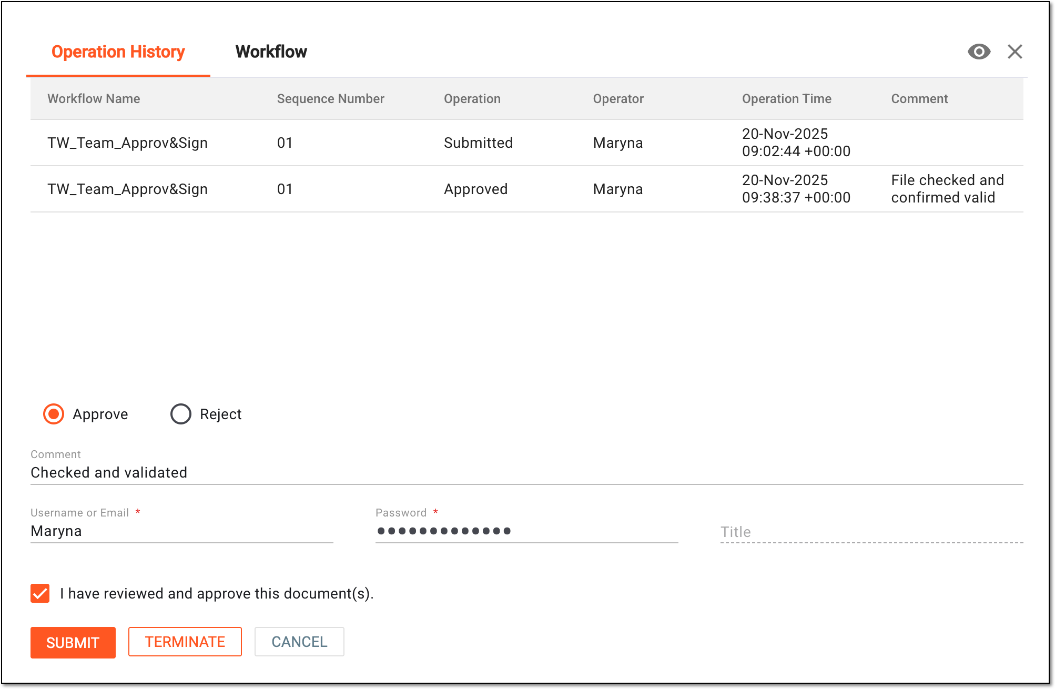Viewport: 1055px width, 689px height.
Task: Click sequence number 01 in Approved row
Action: (x=285, y=189)
